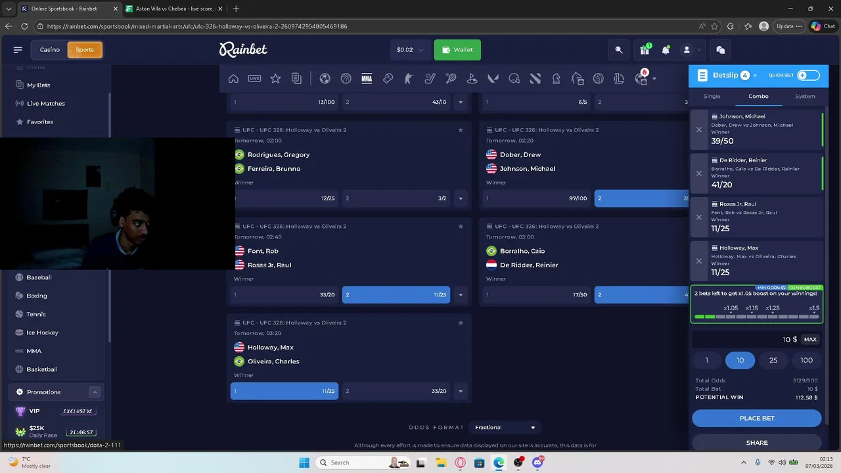Open the LIVE events icon

[254, 79]
